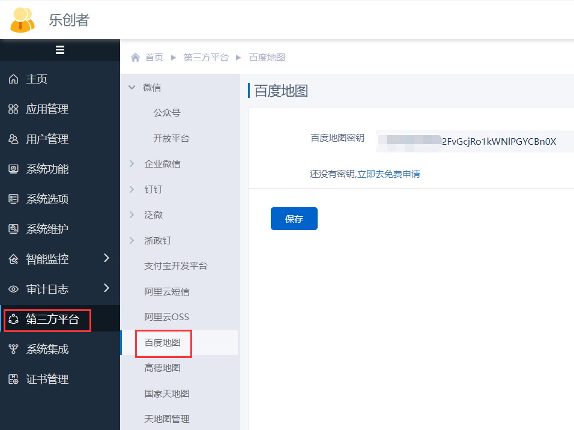Click the 去免费申请 link

point(397,174)
